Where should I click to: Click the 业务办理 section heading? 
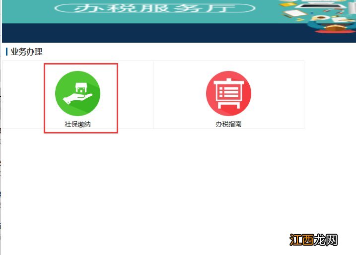click(x=27, y=52)
